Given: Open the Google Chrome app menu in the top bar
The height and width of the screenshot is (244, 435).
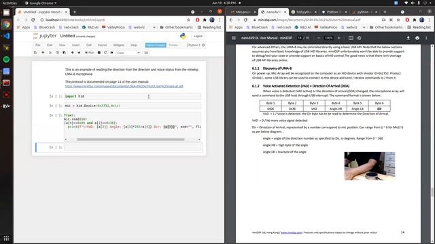Looking at the screenshot, I should tap(41, 3).
